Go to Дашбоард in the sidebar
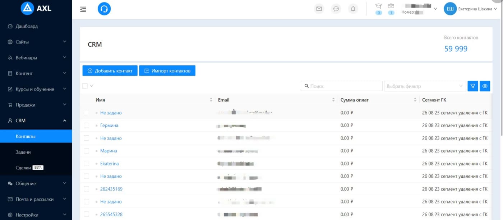Viewport: 503px width, 220px height. pyautogui.click(x=27, y=26)
